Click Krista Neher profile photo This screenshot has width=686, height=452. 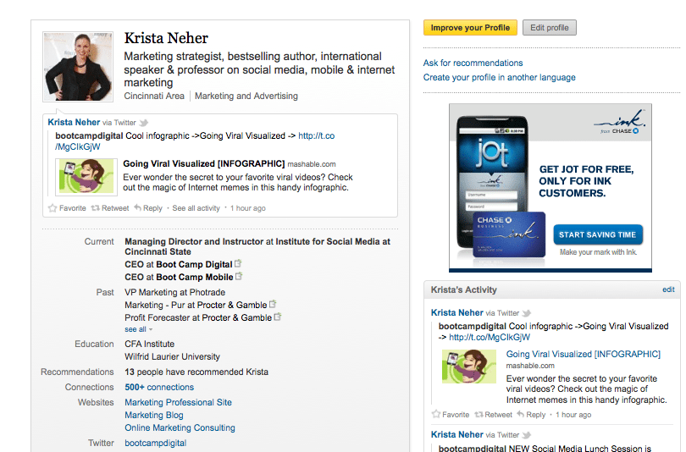pos(78,67)
